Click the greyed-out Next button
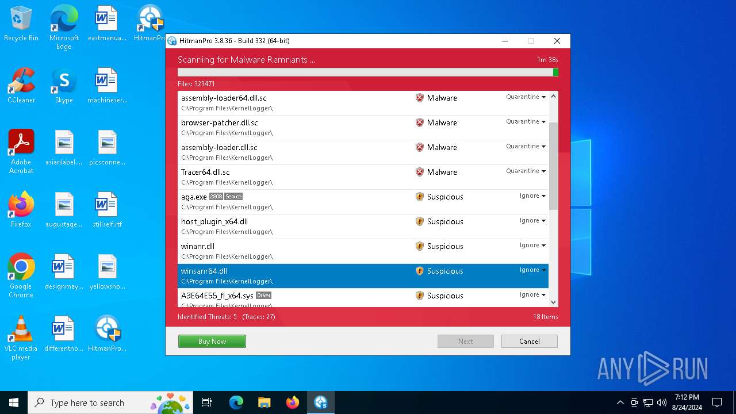This screenshot has height=414, width=736. point(466,342)
